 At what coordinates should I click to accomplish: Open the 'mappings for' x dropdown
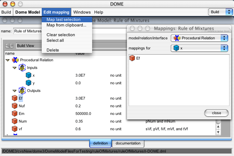coord(199,48)
